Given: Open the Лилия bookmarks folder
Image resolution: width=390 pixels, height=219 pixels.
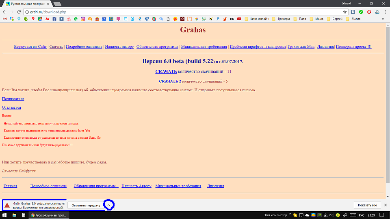Looking at the screenshot, I should tap(353, 19).
